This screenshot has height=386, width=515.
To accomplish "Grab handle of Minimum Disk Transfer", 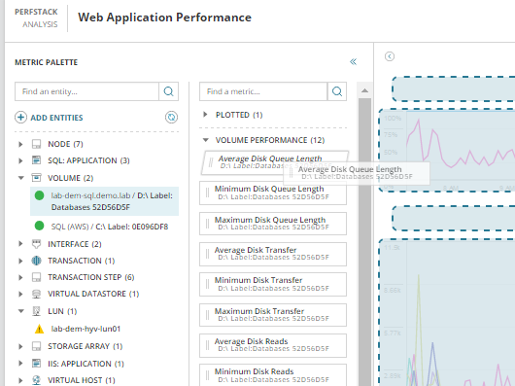I will (207, 284).
